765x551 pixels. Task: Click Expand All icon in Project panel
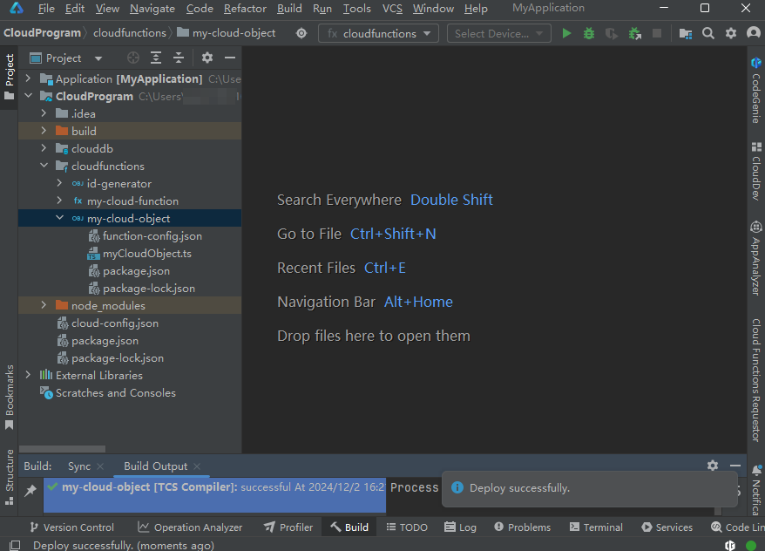[156, 58]
